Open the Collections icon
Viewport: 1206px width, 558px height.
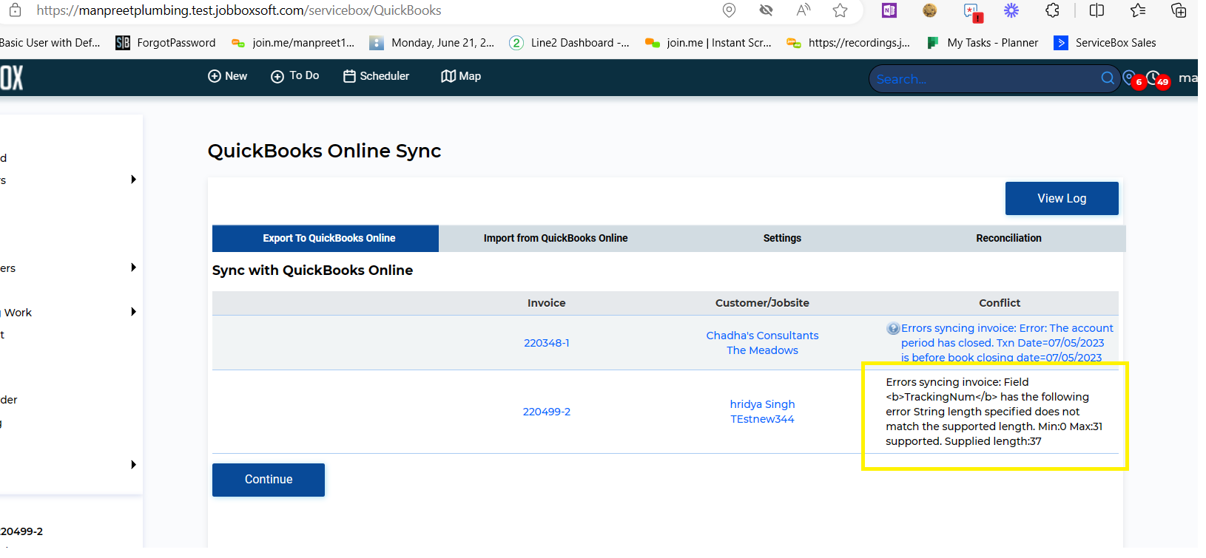coord(1179,10)
